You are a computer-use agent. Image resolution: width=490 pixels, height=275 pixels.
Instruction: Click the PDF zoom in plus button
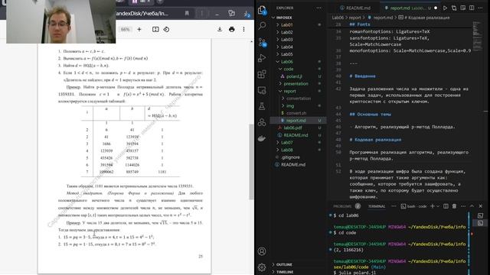point(139,29)
